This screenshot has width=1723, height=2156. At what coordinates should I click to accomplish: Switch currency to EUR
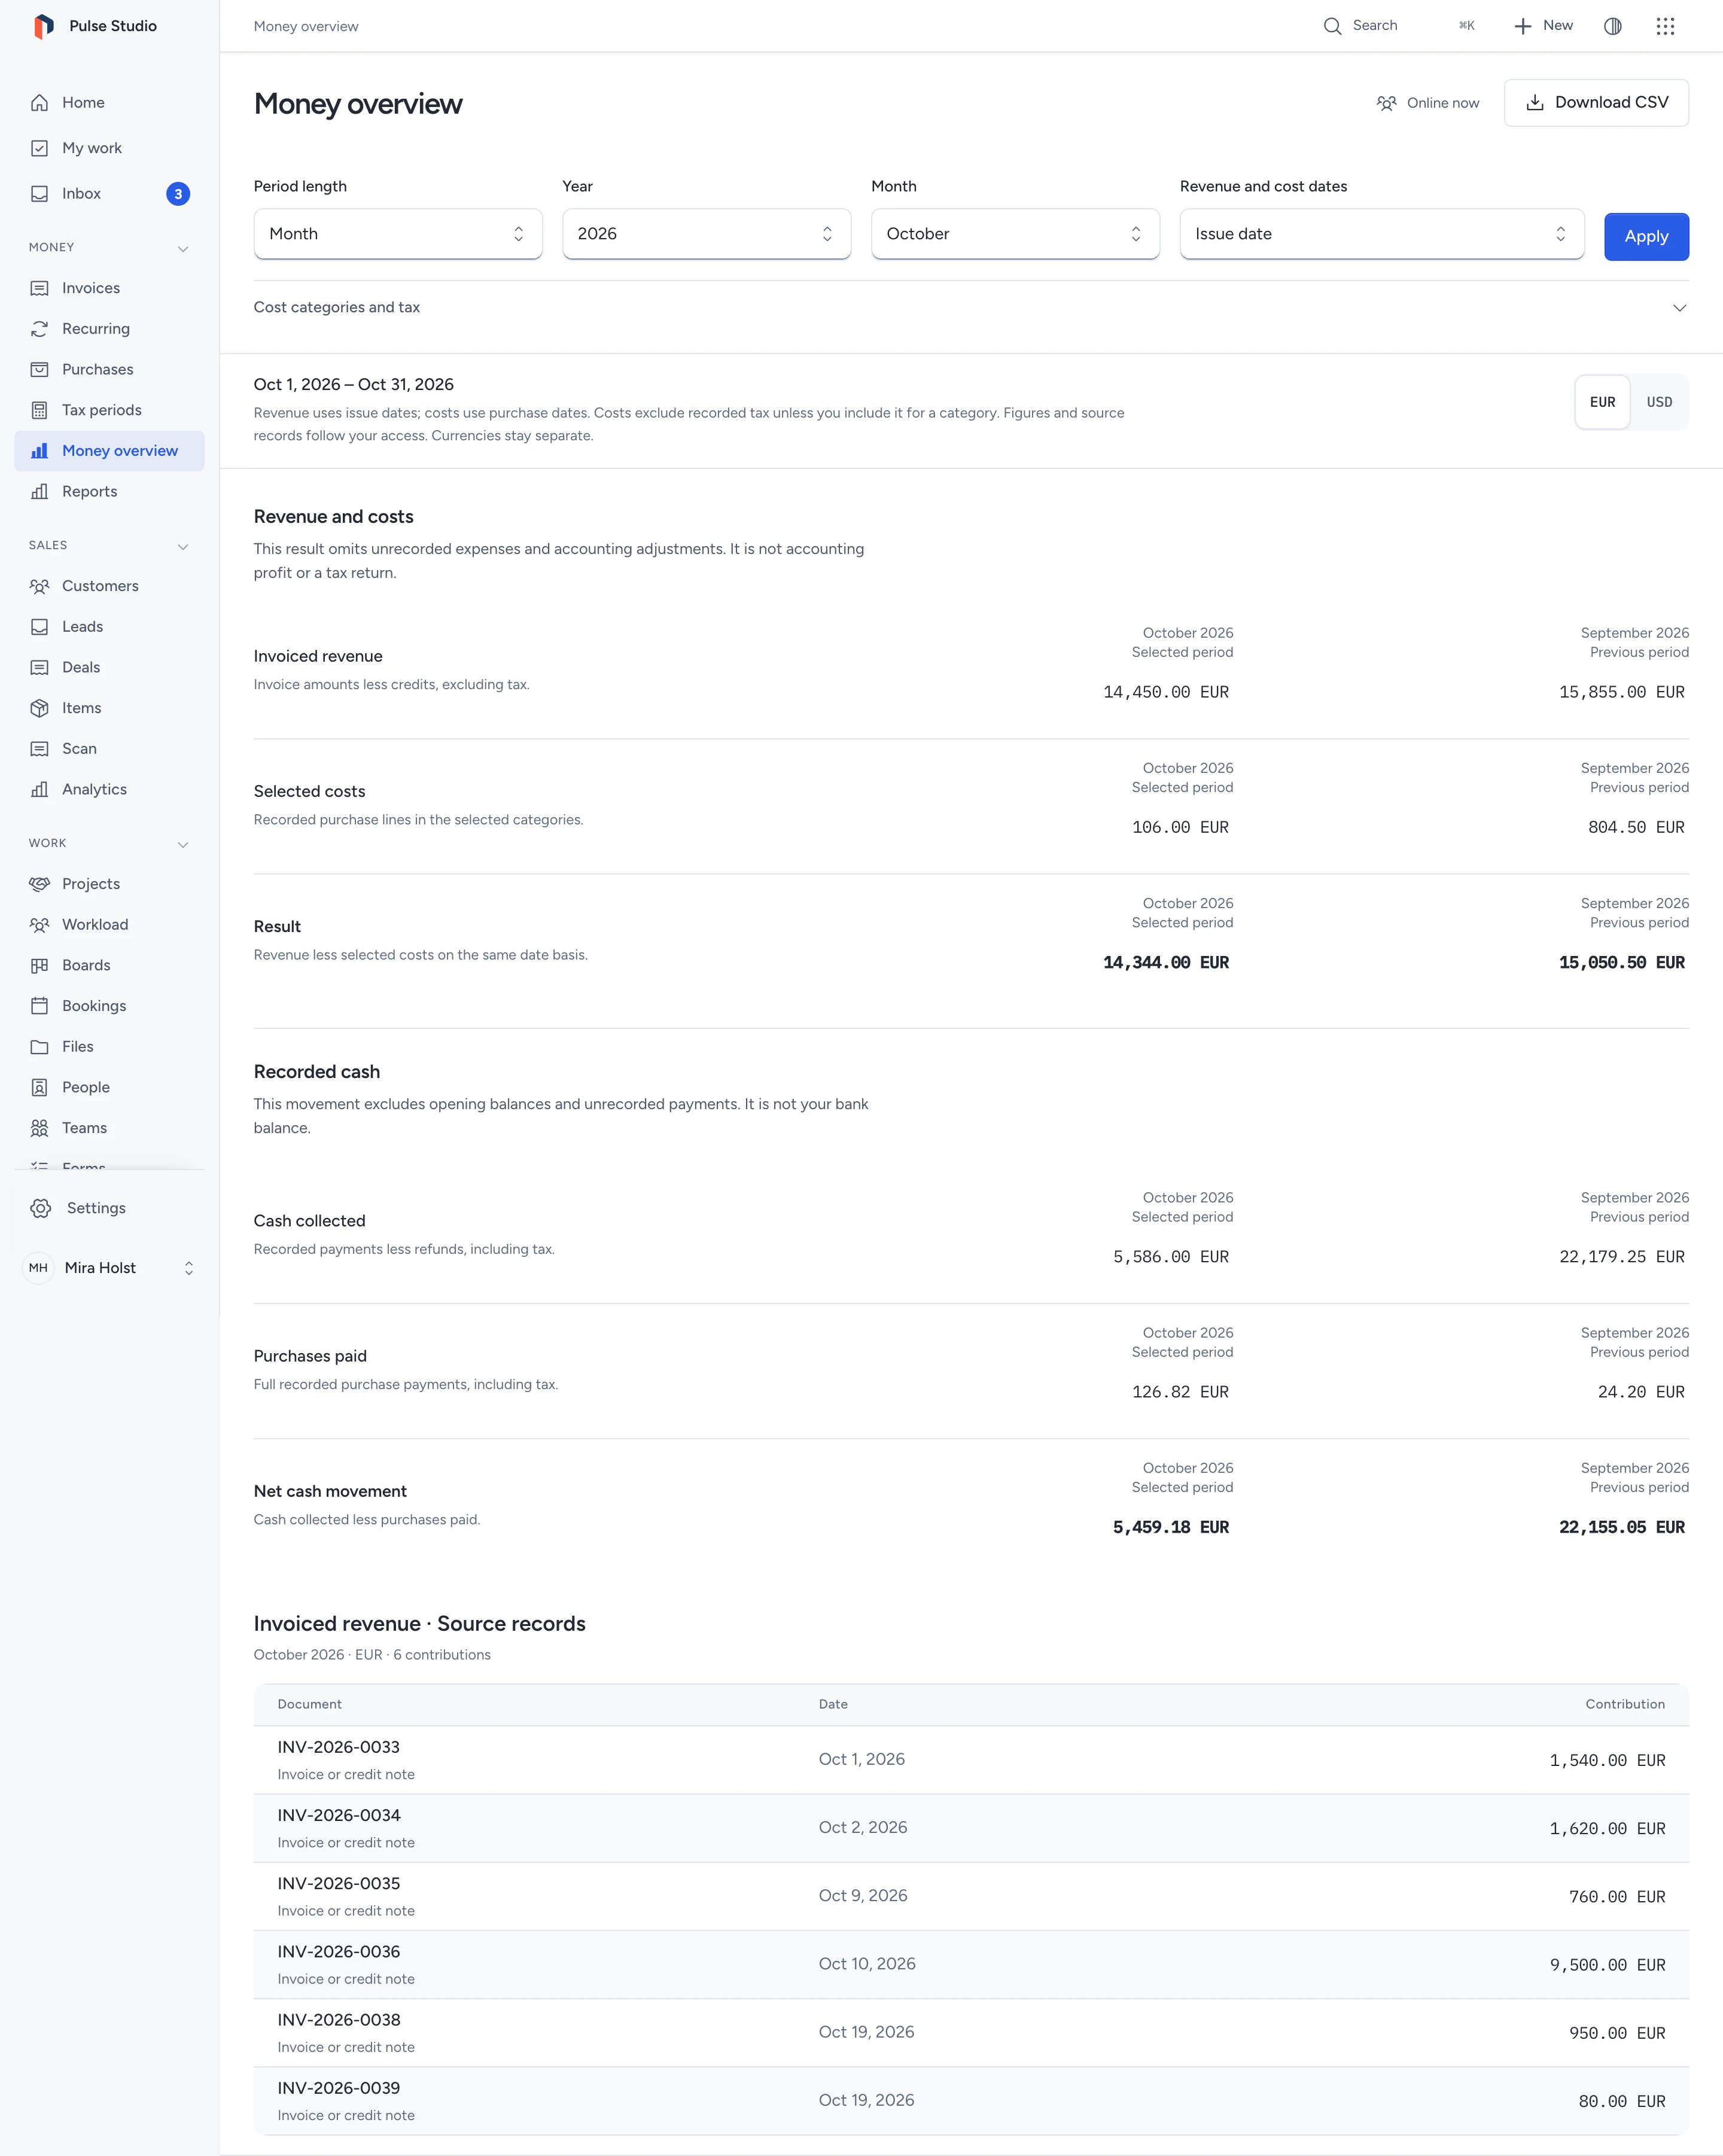point(1603,402)
